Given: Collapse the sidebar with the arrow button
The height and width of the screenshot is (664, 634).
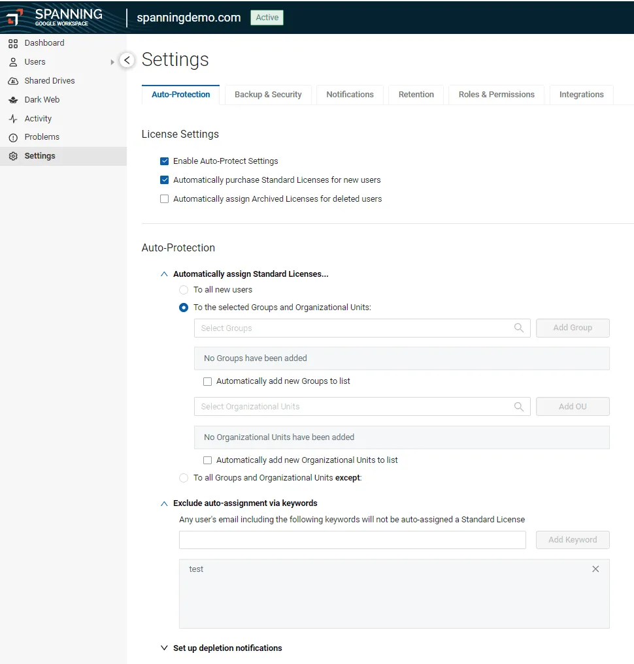Looking at the screenshot, I should pyautogui.click(x=127, y=60).
